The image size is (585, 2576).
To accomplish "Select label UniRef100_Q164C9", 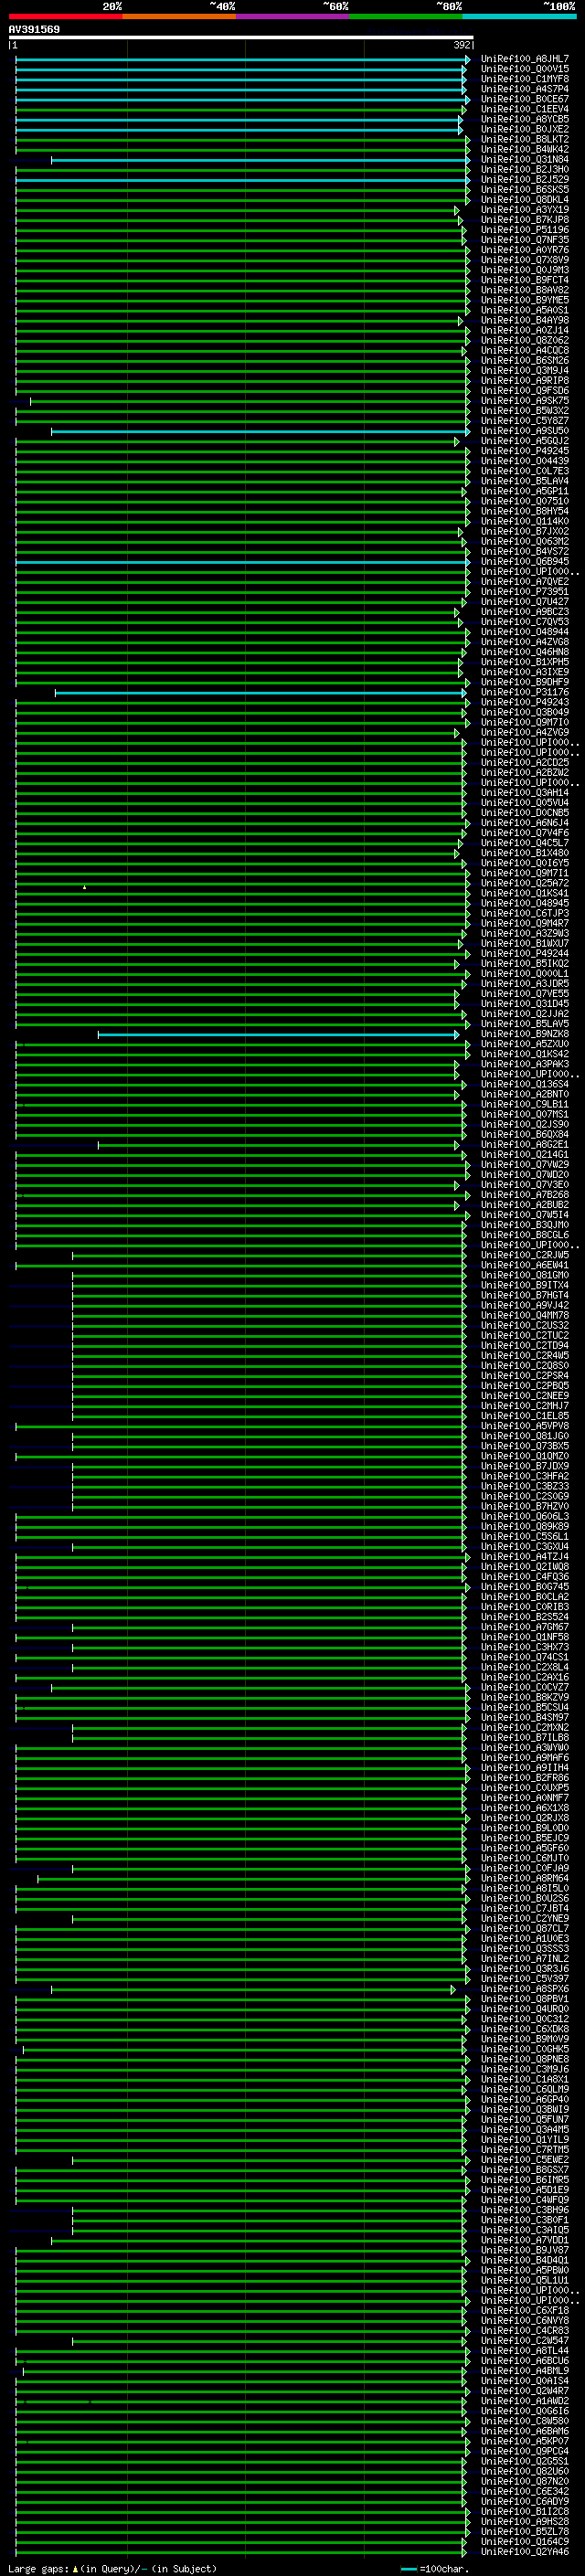I will [524, 2543].
